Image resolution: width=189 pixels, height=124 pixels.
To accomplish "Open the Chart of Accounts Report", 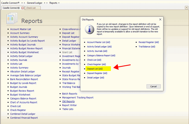I will [x=24, y=102].
